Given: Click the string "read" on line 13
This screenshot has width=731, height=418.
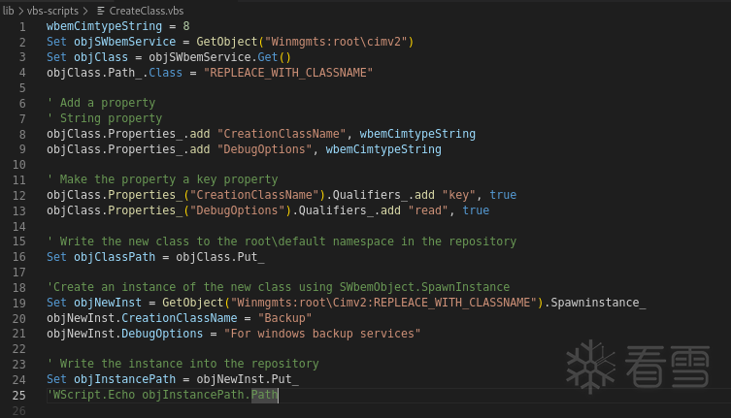Looking at the screenshot, I should coord(428,210).
